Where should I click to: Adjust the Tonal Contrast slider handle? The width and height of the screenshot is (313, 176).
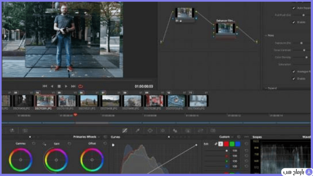pyautogui.click(x=304, y=50)
